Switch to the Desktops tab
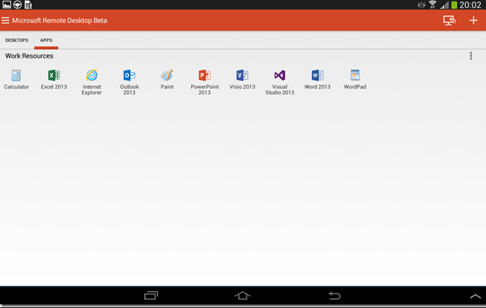Screen dimensions: 486x308 (x=16, y=40)
